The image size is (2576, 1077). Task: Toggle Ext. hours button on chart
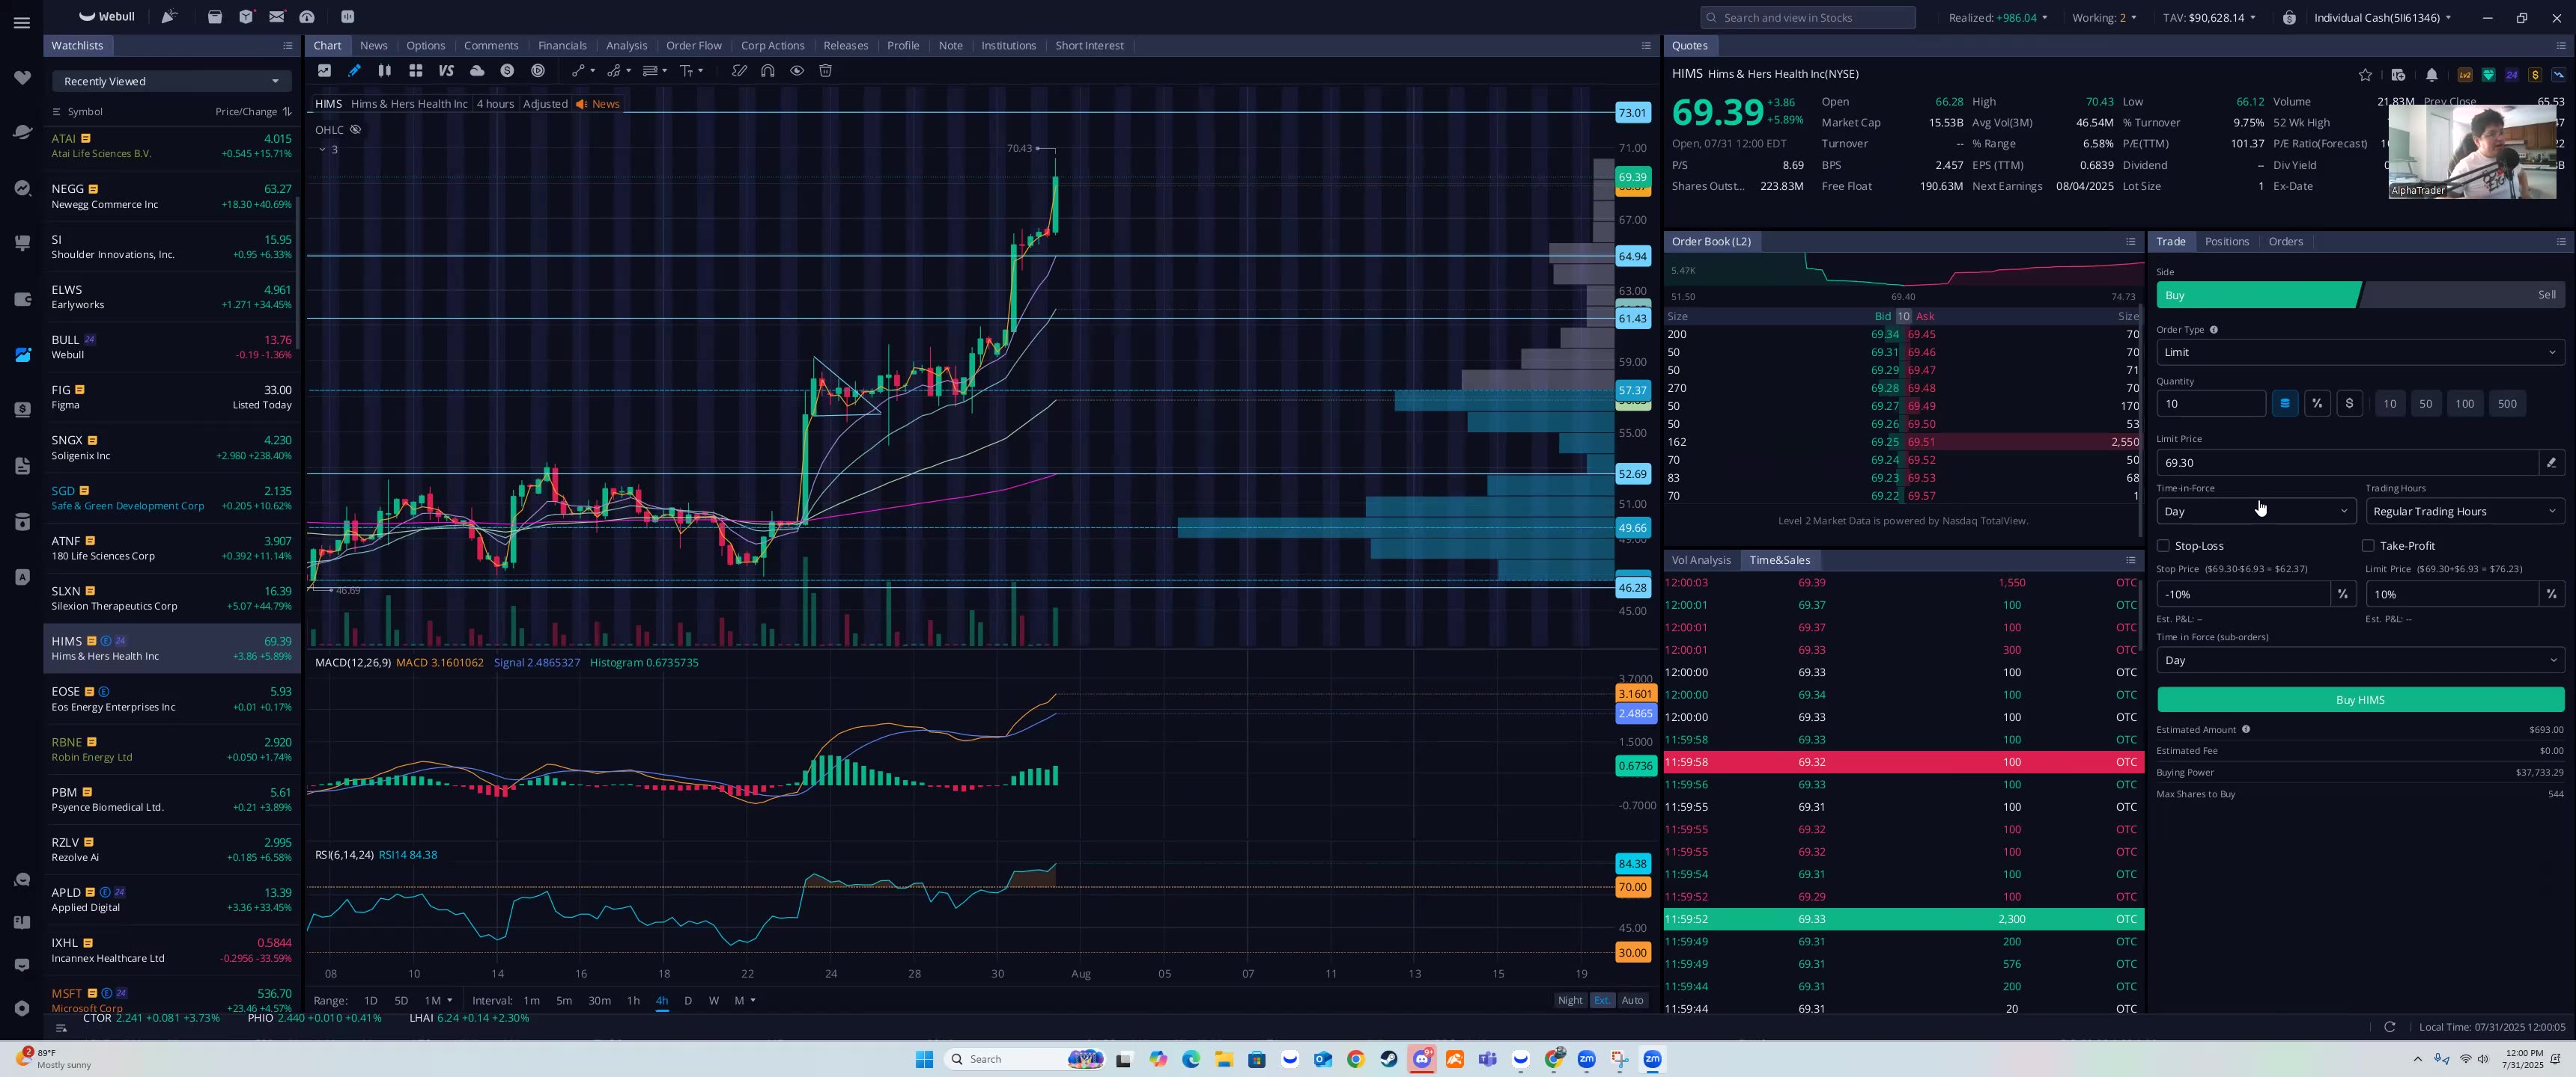[1602, 1000]
